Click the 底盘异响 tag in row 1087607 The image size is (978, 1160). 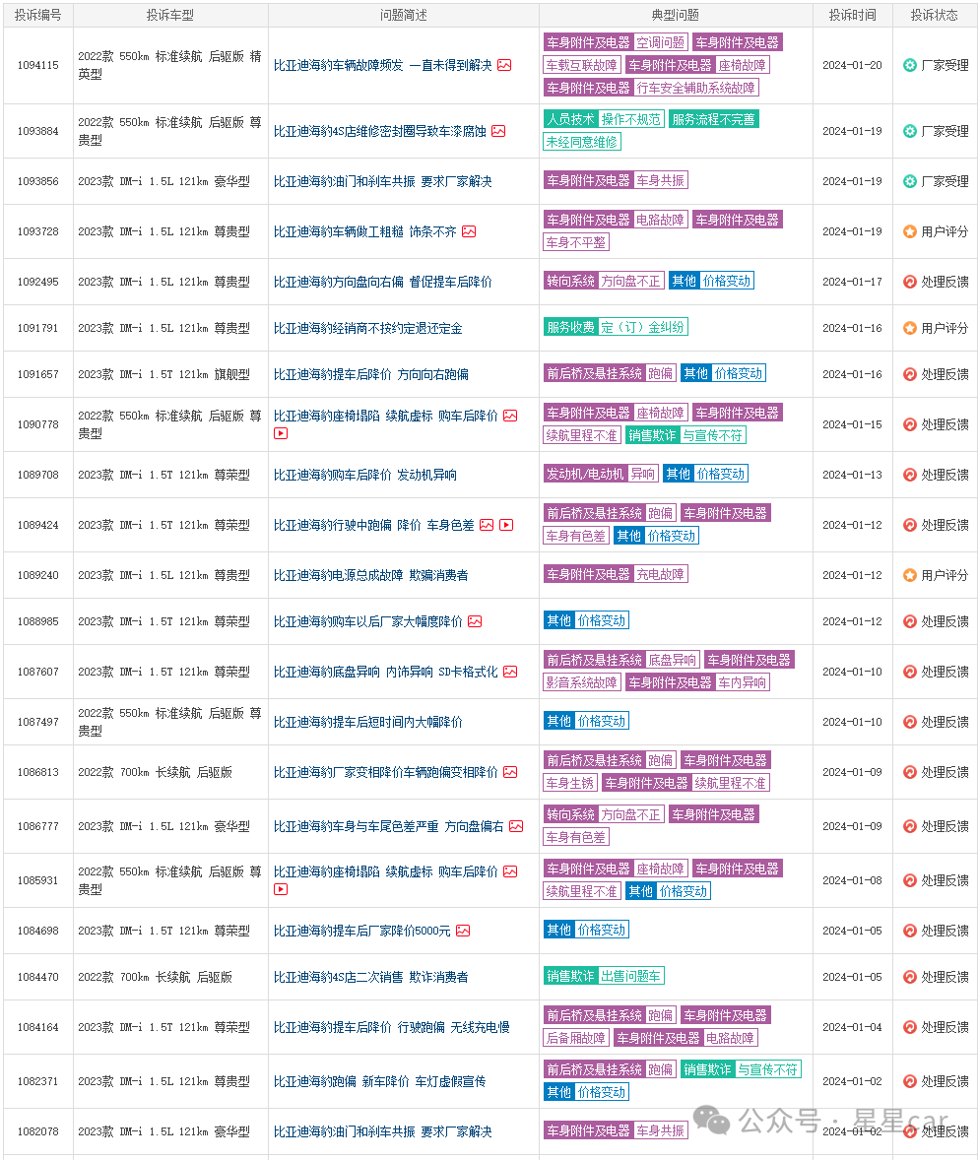point(673,660)
